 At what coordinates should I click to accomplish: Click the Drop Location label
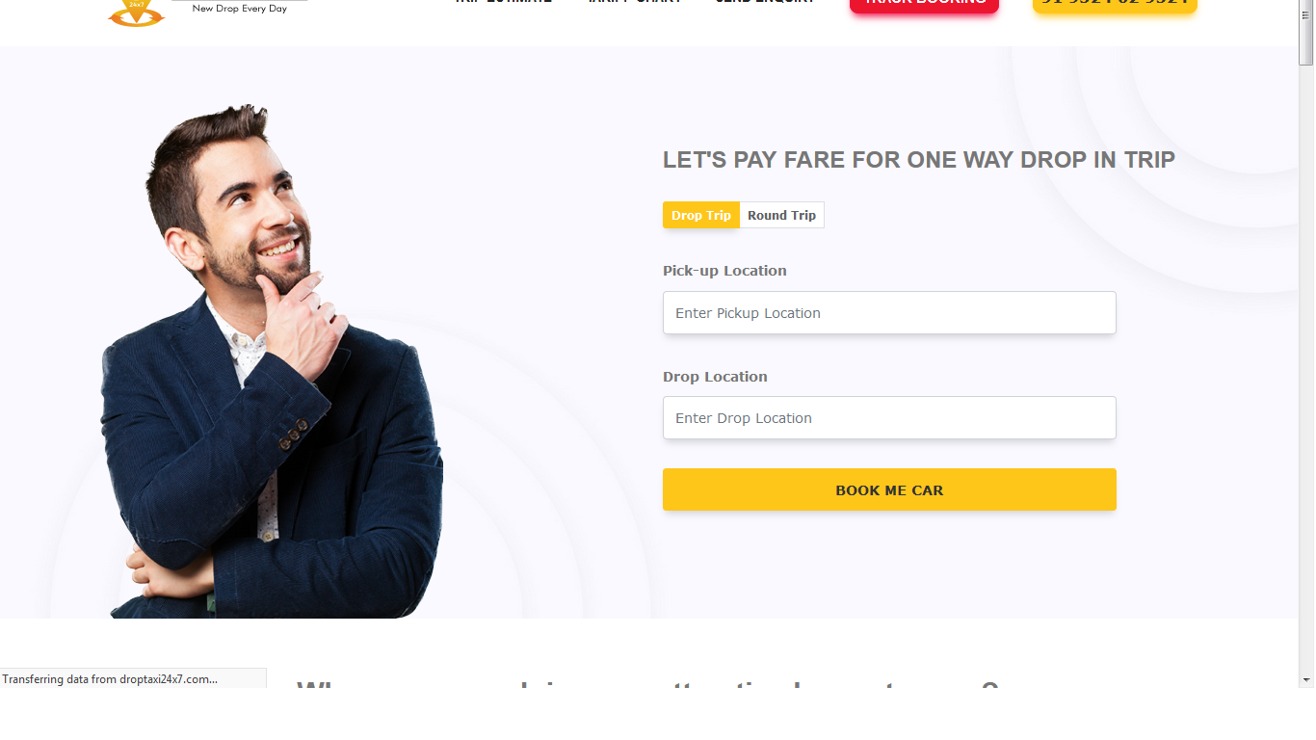pyautogui.click(x=715, y=377)
